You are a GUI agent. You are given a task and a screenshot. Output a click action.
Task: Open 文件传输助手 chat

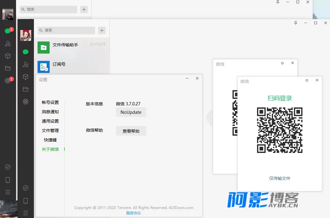[71, 48]
